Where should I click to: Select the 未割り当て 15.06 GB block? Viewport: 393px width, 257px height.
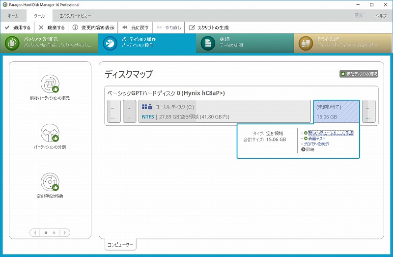click(x=337, y=112)
